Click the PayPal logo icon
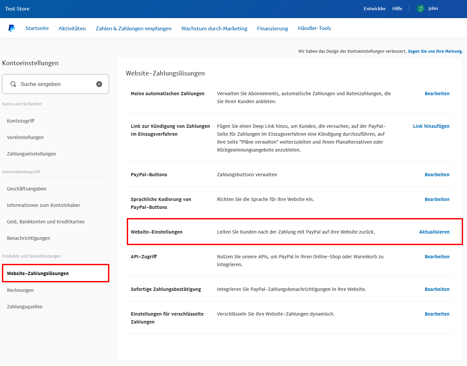The height and width of the screenshot is (366, 467). 12,28
